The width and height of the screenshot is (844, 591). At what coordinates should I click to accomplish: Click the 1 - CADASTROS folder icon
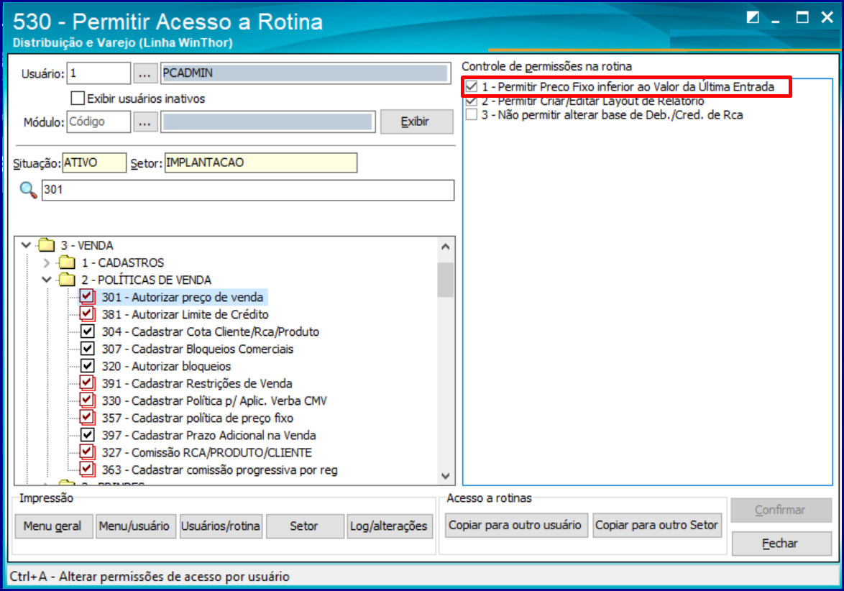click(68, 262)
